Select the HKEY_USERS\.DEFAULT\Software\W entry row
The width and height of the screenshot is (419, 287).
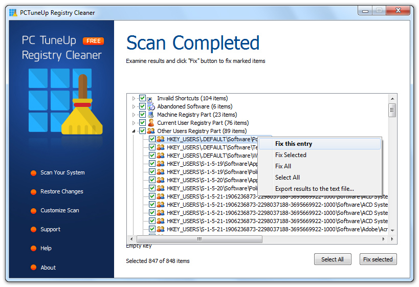pos(212,156)
